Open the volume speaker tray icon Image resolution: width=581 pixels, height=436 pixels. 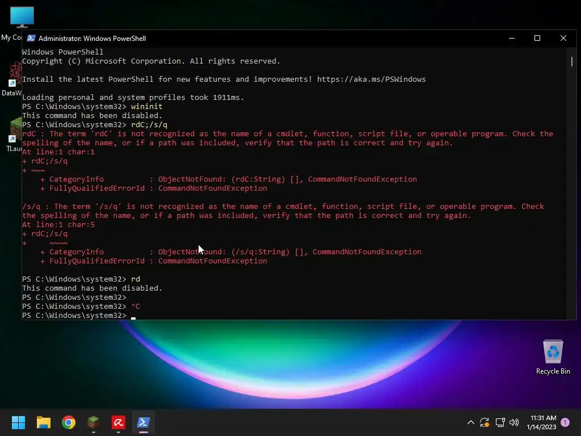pyautogui.click(x=514, y=422)
